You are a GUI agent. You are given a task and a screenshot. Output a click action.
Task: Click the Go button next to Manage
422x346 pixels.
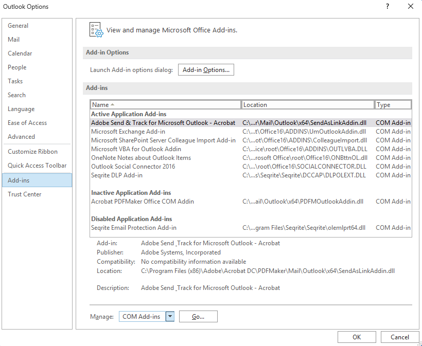198,316
